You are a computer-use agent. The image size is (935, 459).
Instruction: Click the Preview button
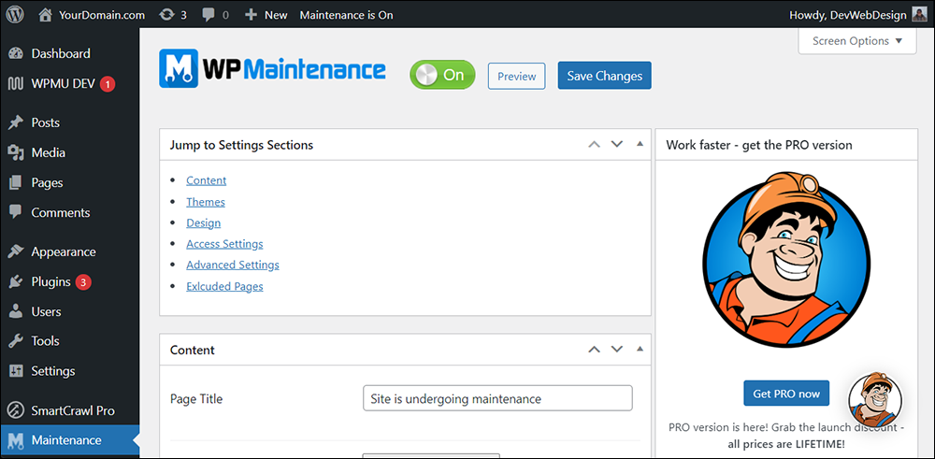coord(516,77)
